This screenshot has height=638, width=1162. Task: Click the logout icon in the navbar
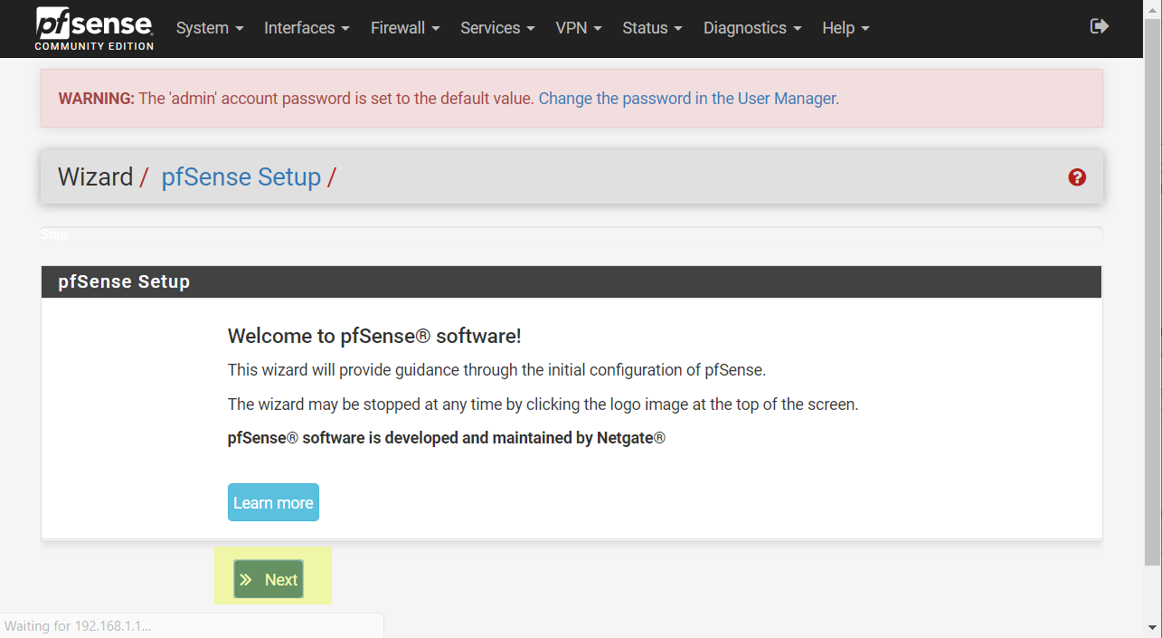(1100, 26)
